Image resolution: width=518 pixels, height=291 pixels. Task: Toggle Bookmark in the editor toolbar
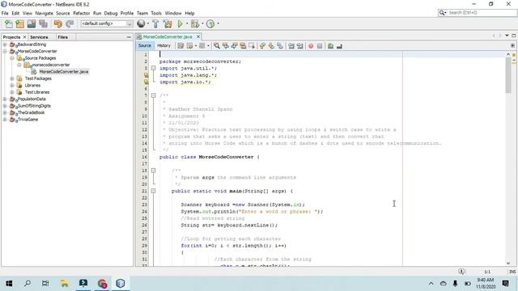[x=280, y=46]
